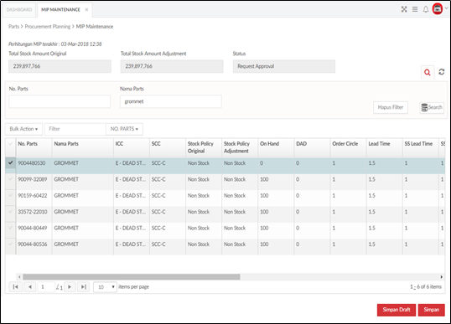Open the hamburger menu icon

(415, 9)
